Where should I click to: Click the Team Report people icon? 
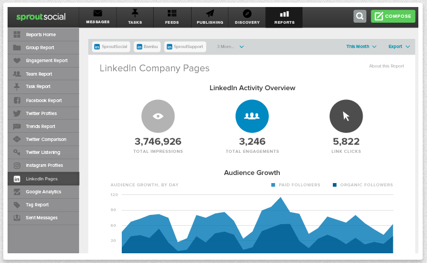[17, 73]
